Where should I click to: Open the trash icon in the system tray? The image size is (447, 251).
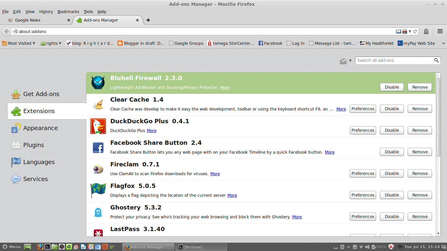[342, 247]
